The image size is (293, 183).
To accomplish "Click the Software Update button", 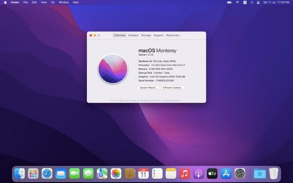I will [173, 88].
